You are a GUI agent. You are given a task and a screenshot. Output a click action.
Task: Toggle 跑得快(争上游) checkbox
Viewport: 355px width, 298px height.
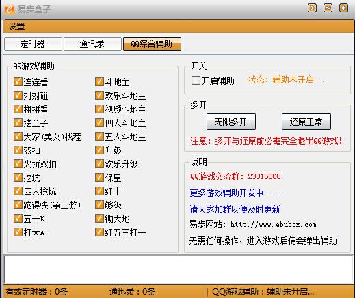pos(18,205)
